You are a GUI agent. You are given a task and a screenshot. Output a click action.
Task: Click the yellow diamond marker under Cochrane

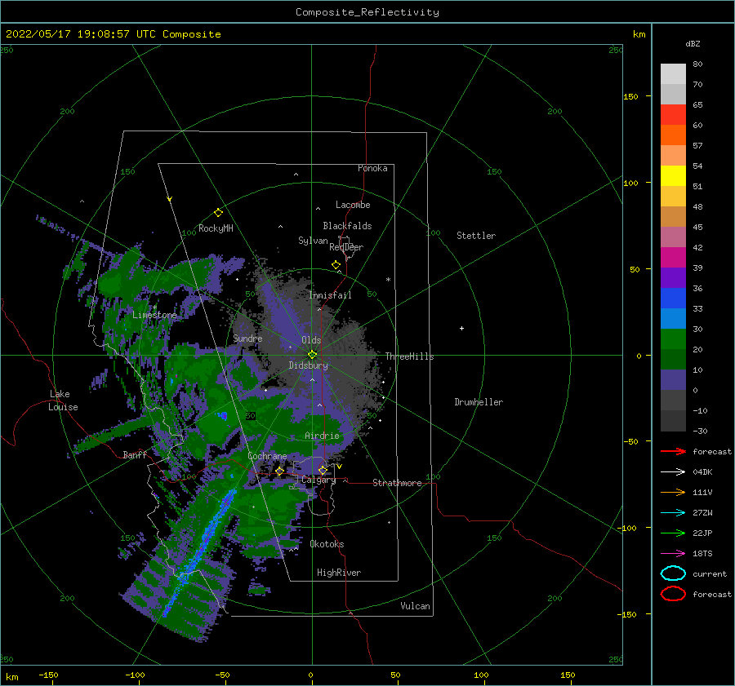[x=280, y=471]
